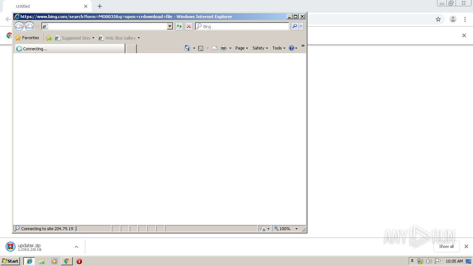
Task: Open the Tools menu
Action: [279, 48]
